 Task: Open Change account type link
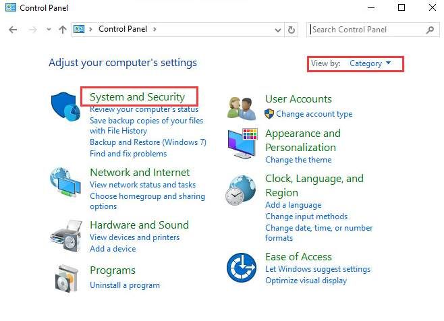[314, 114]
